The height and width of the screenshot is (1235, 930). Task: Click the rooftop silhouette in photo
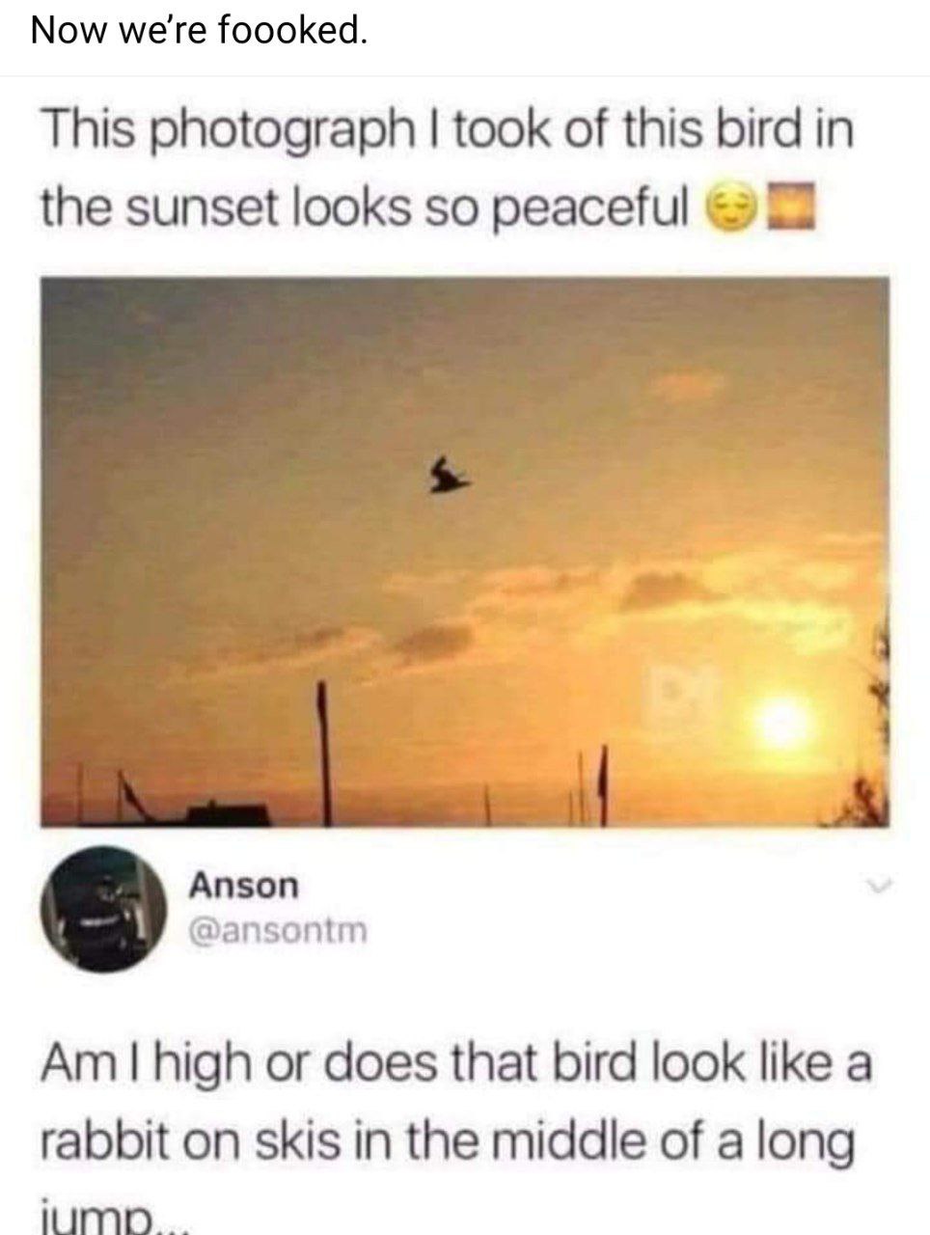[x=228, y=814]
